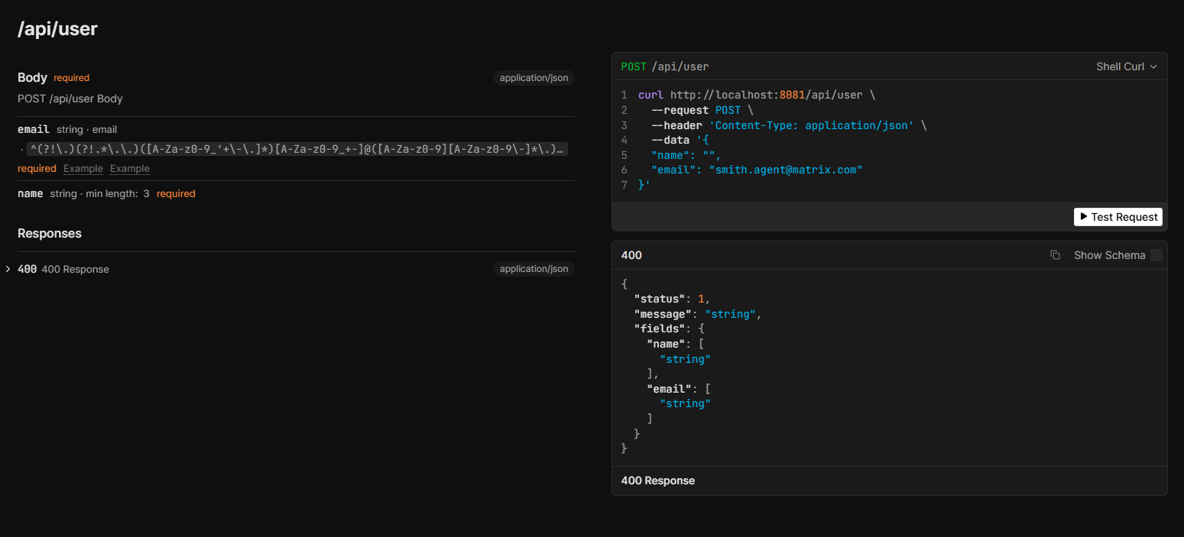This screenshot has width=1184, height=537.
Task: Select line number 5 in the curl snippet
Action: (x=624, y=155)
